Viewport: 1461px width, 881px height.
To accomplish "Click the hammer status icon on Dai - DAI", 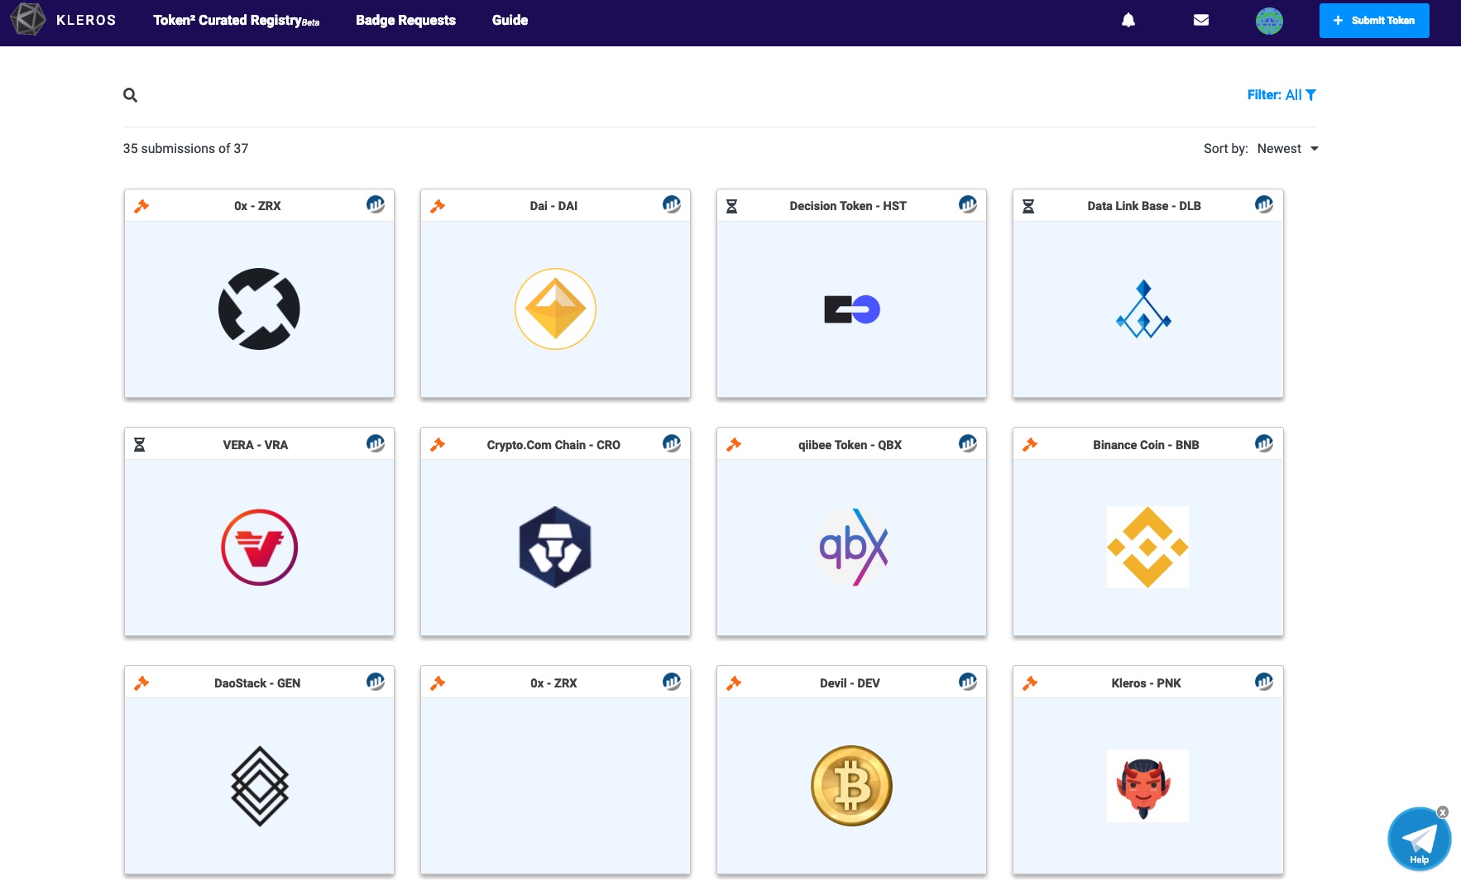I will click(x=438, y=206).
